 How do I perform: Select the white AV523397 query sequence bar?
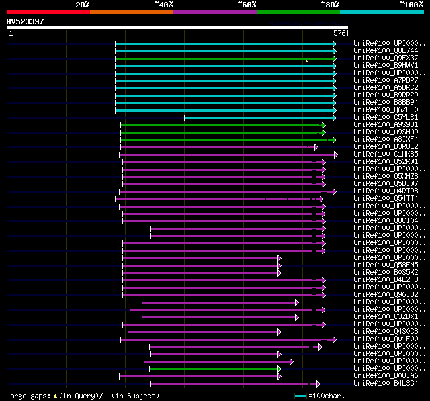pyautogui.click(x=177, y=28)
